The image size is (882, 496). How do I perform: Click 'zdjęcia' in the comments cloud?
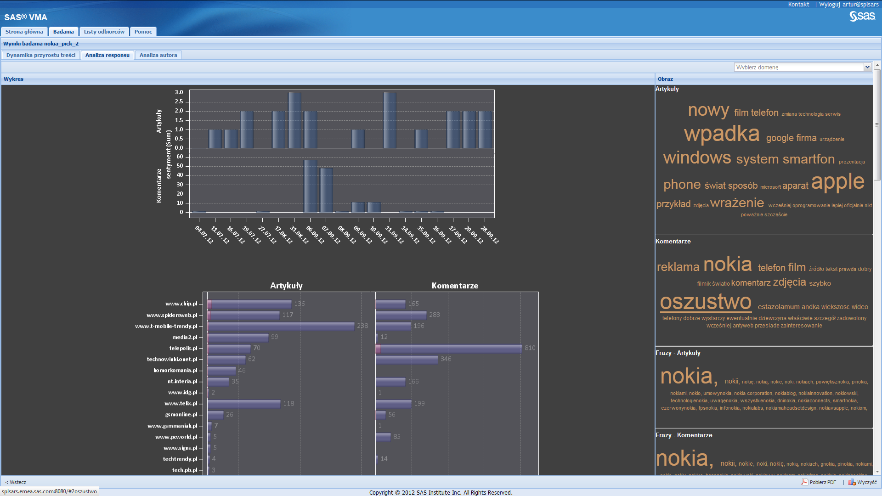[x=789, y=282]
